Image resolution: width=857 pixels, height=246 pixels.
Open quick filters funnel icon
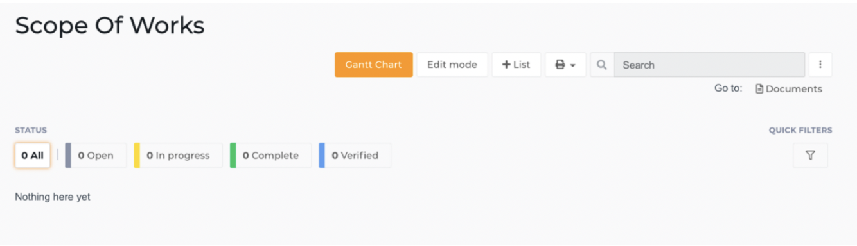(x=810, y=156)
